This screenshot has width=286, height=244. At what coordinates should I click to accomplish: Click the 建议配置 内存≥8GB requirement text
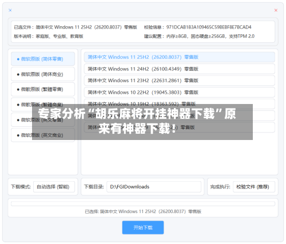point(210,36)
